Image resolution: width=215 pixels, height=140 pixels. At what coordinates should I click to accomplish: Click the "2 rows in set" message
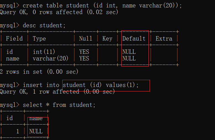[39, 72]
